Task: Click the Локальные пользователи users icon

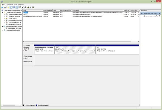Action: click(6, 20)
